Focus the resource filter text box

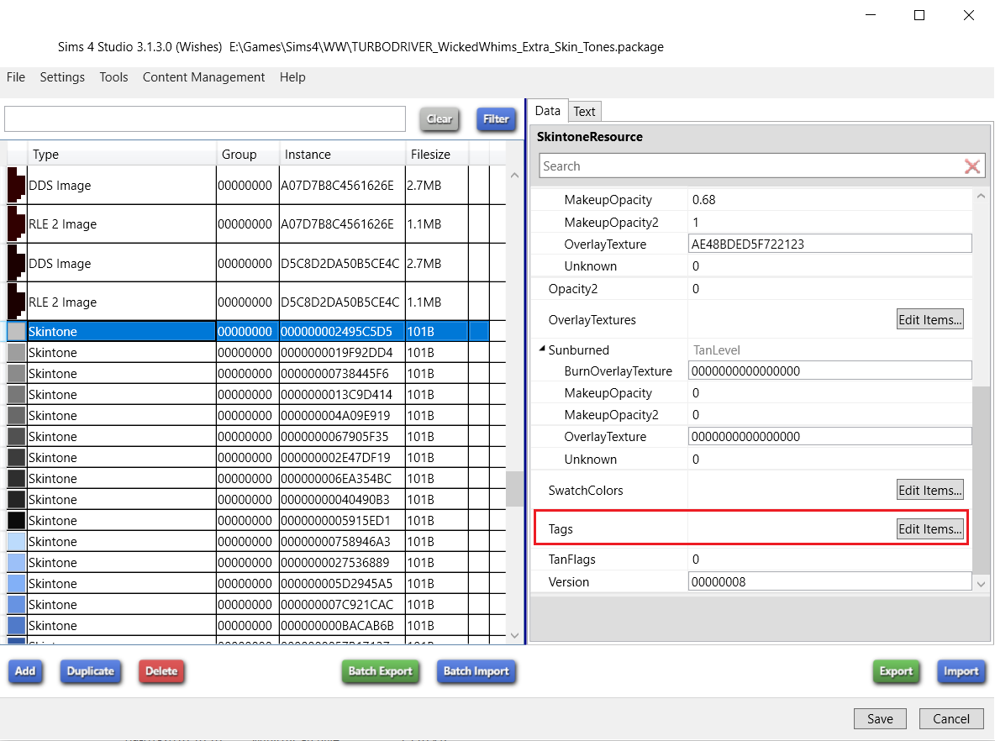pyautogui.click(x=205, y=118)
